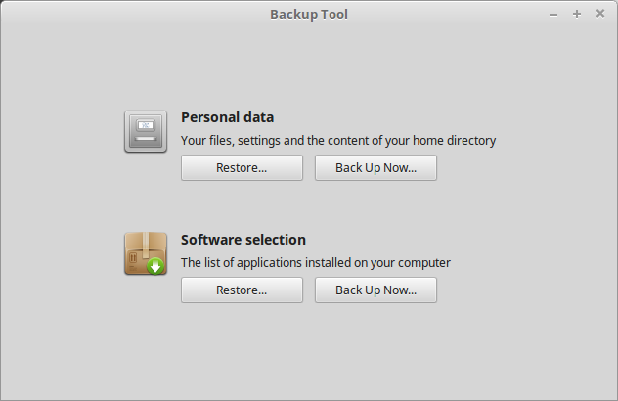
Task: Click the Personal data heading
Action: 228,117
